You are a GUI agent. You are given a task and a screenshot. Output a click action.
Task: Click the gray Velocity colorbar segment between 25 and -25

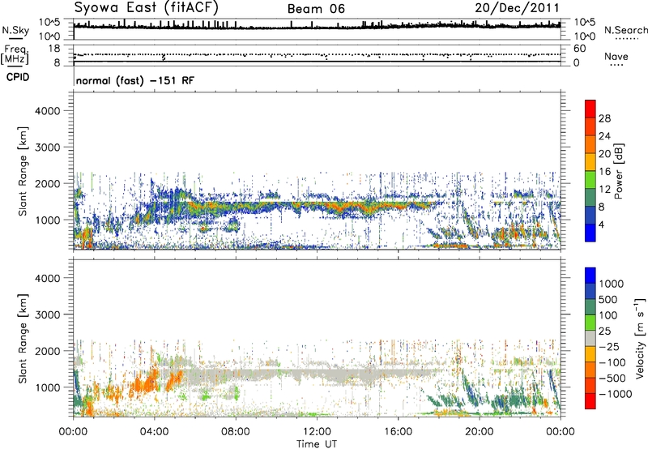click(x=590, y=338)
